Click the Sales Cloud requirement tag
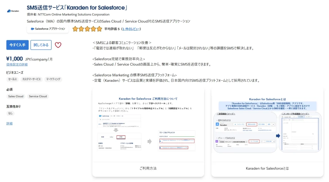Image resolution: width=329 pixels, height=182 pixels. point(16,96)
